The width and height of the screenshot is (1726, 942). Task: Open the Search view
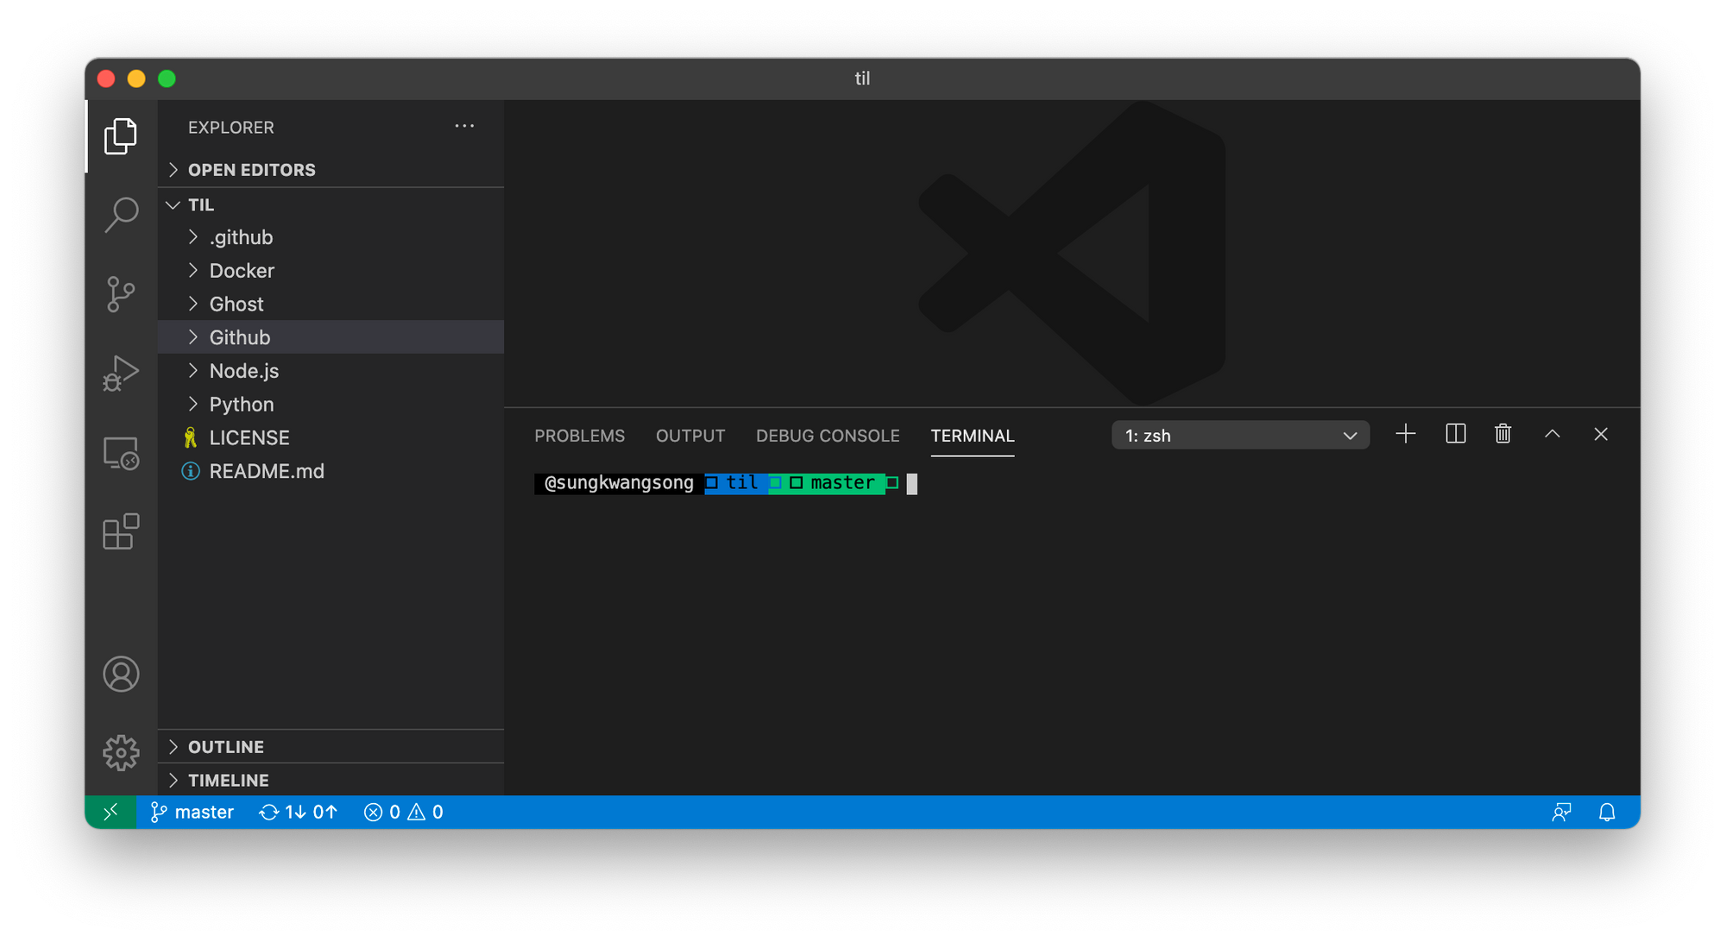tap(121, 215)
